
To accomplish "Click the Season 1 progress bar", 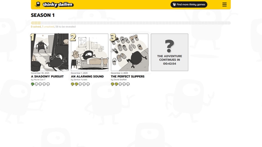I will pos(131,23).
